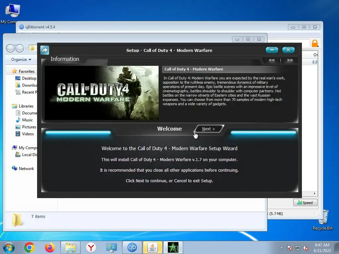Click the share arrow icon in setup title bar
Viewport: 339px width, 254px height.
click(45, 50)
